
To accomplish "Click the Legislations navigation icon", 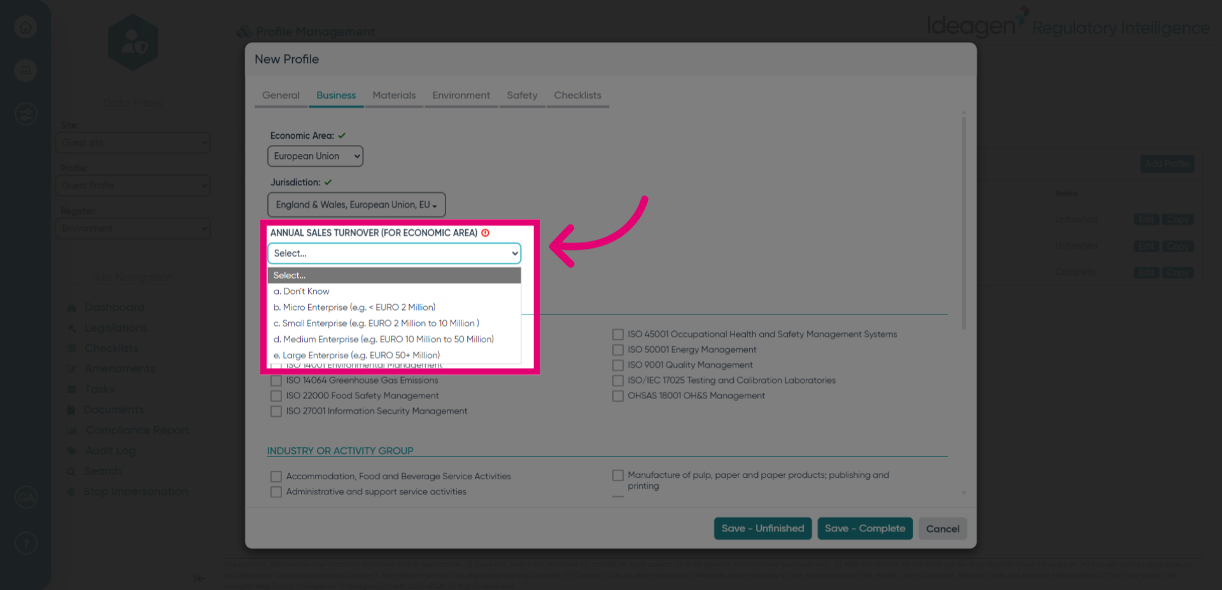I will (x=72, y=328).
